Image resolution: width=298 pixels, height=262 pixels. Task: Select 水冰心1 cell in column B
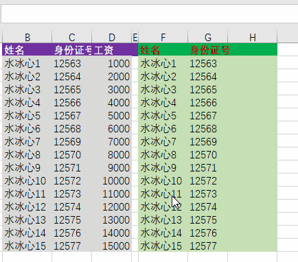coord(27,63)
